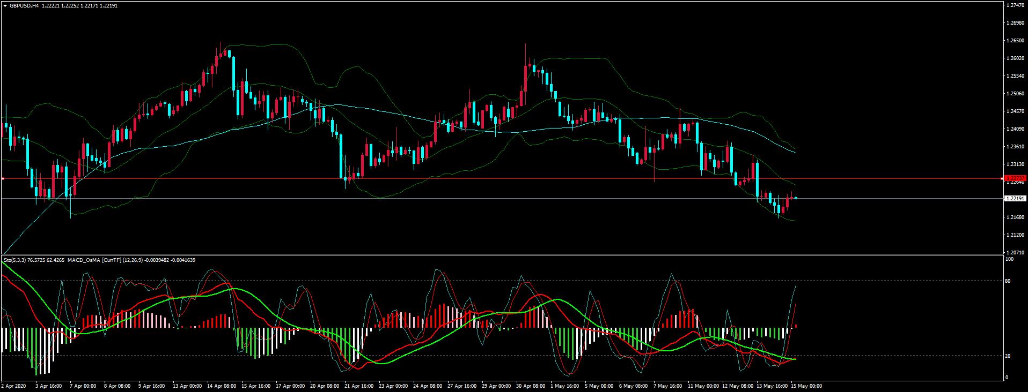1028x392 pixels.
Task: Click the latest cyan candle at current price
Action: [x=796, y=198]
